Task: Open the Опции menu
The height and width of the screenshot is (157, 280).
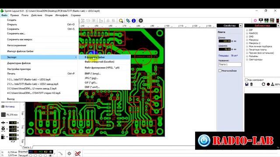Action: (x=49, y=15)
